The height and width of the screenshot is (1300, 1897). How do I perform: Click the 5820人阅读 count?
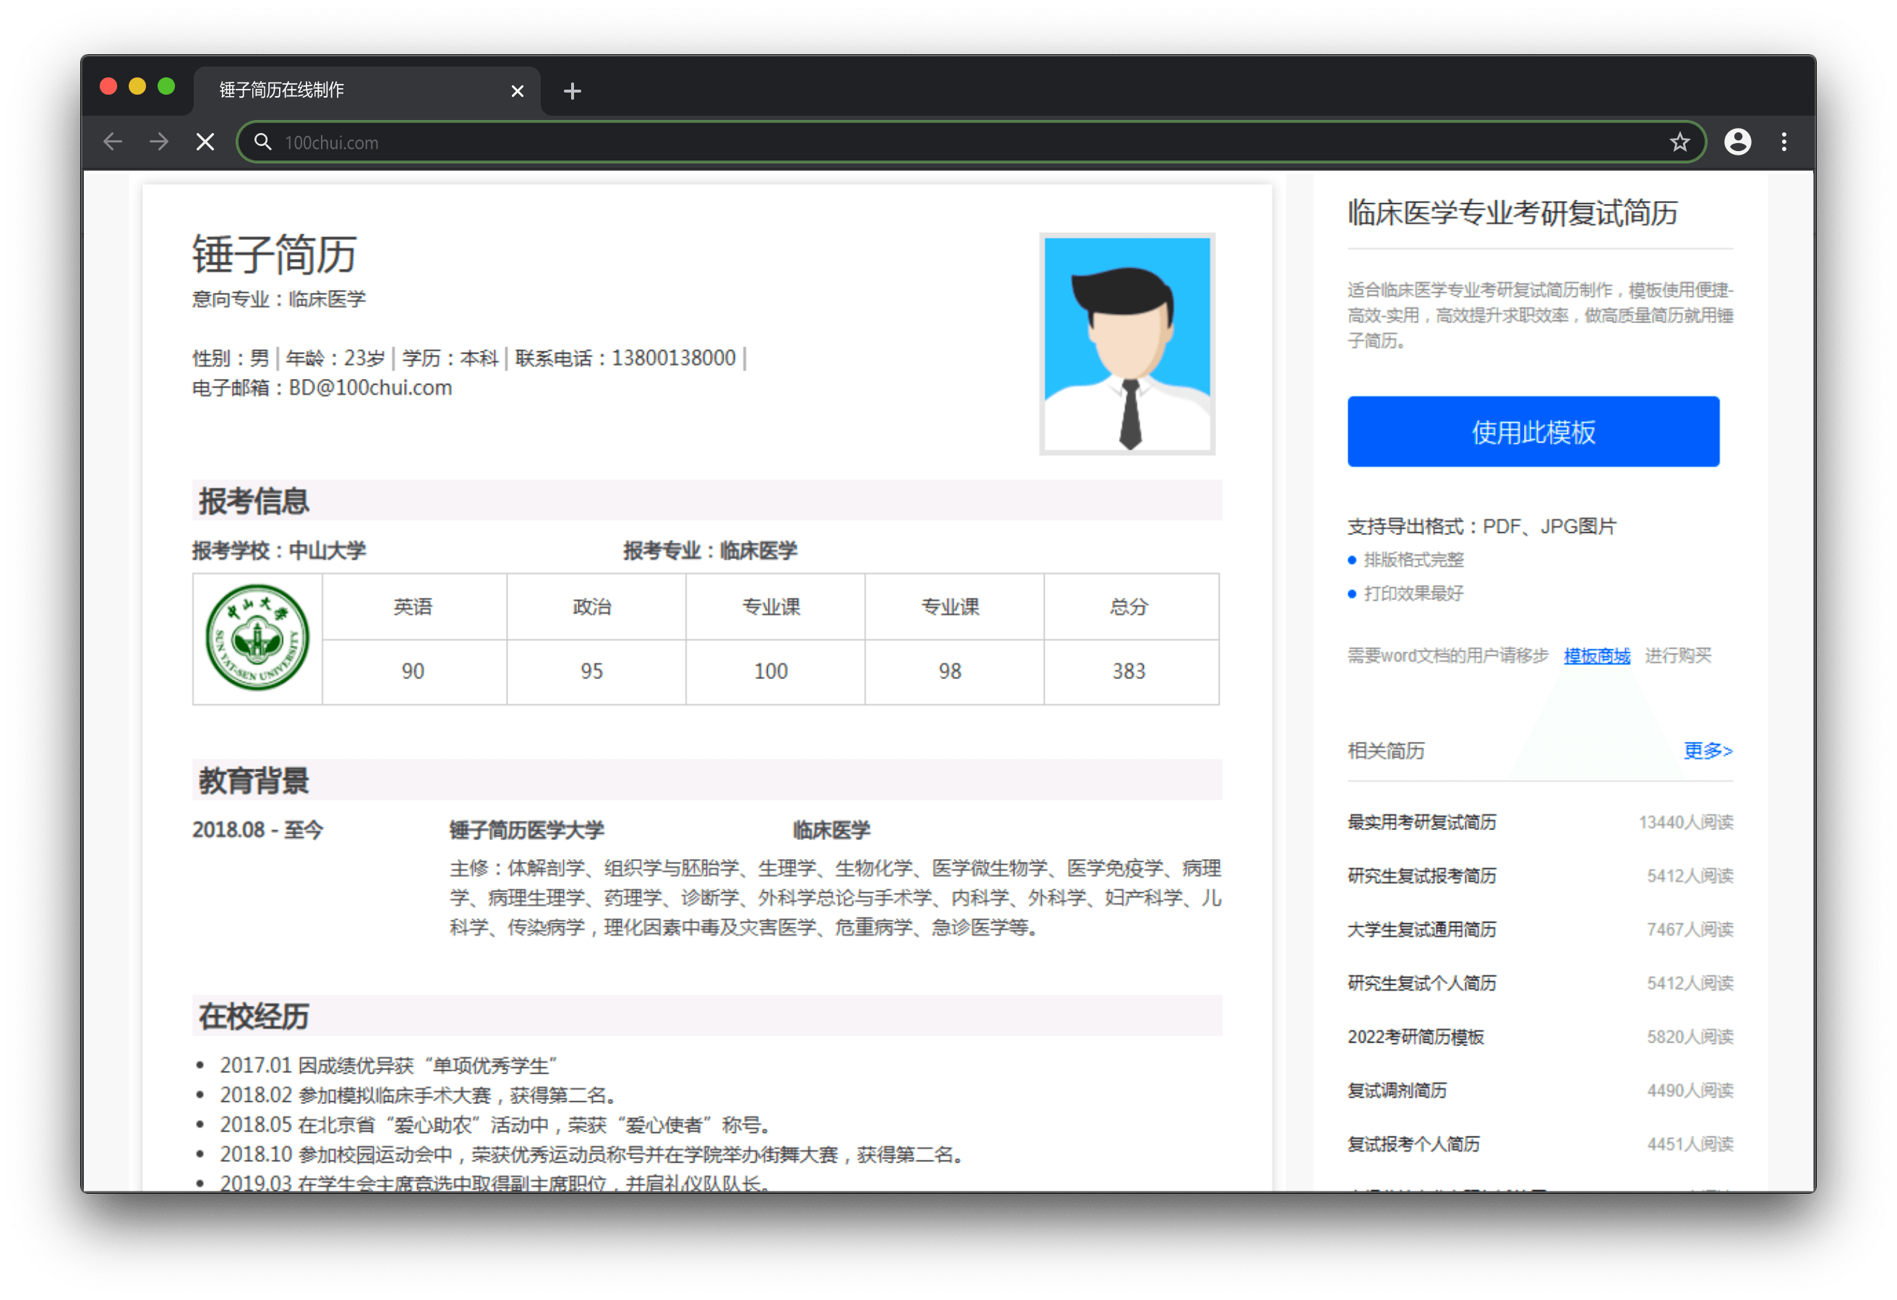pos(1690,1037)
